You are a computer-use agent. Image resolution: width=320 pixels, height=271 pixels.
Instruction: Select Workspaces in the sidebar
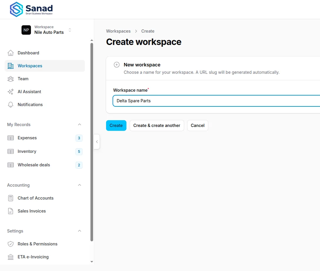(x=45, y=66)
